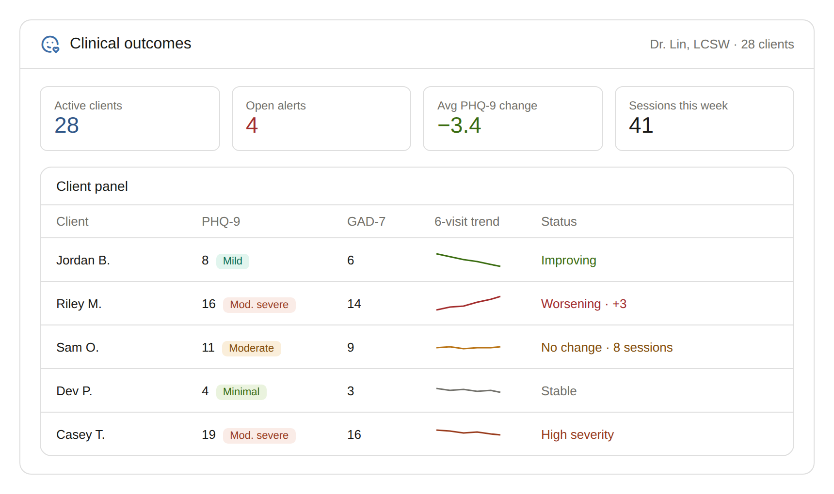
Task: Open Casey T. client row
Action: point(417,434)
